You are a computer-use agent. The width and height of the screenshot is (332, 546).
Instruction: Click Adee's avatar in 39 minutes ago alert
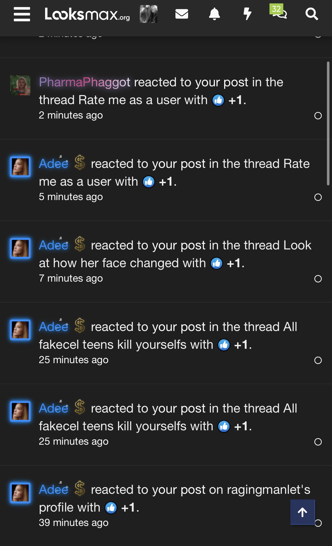[x=20, y=493]
